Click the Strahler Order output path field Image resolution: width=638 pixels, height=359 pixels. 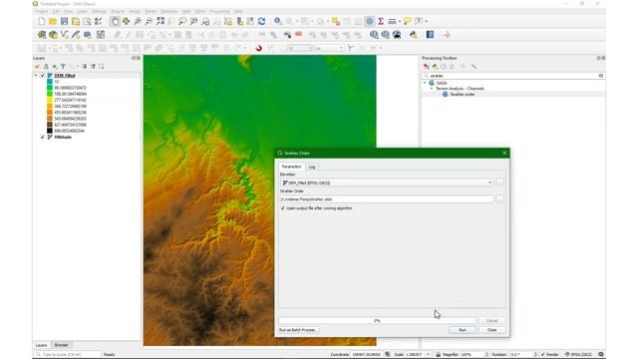pyautogui.click(x=387, y=199)
